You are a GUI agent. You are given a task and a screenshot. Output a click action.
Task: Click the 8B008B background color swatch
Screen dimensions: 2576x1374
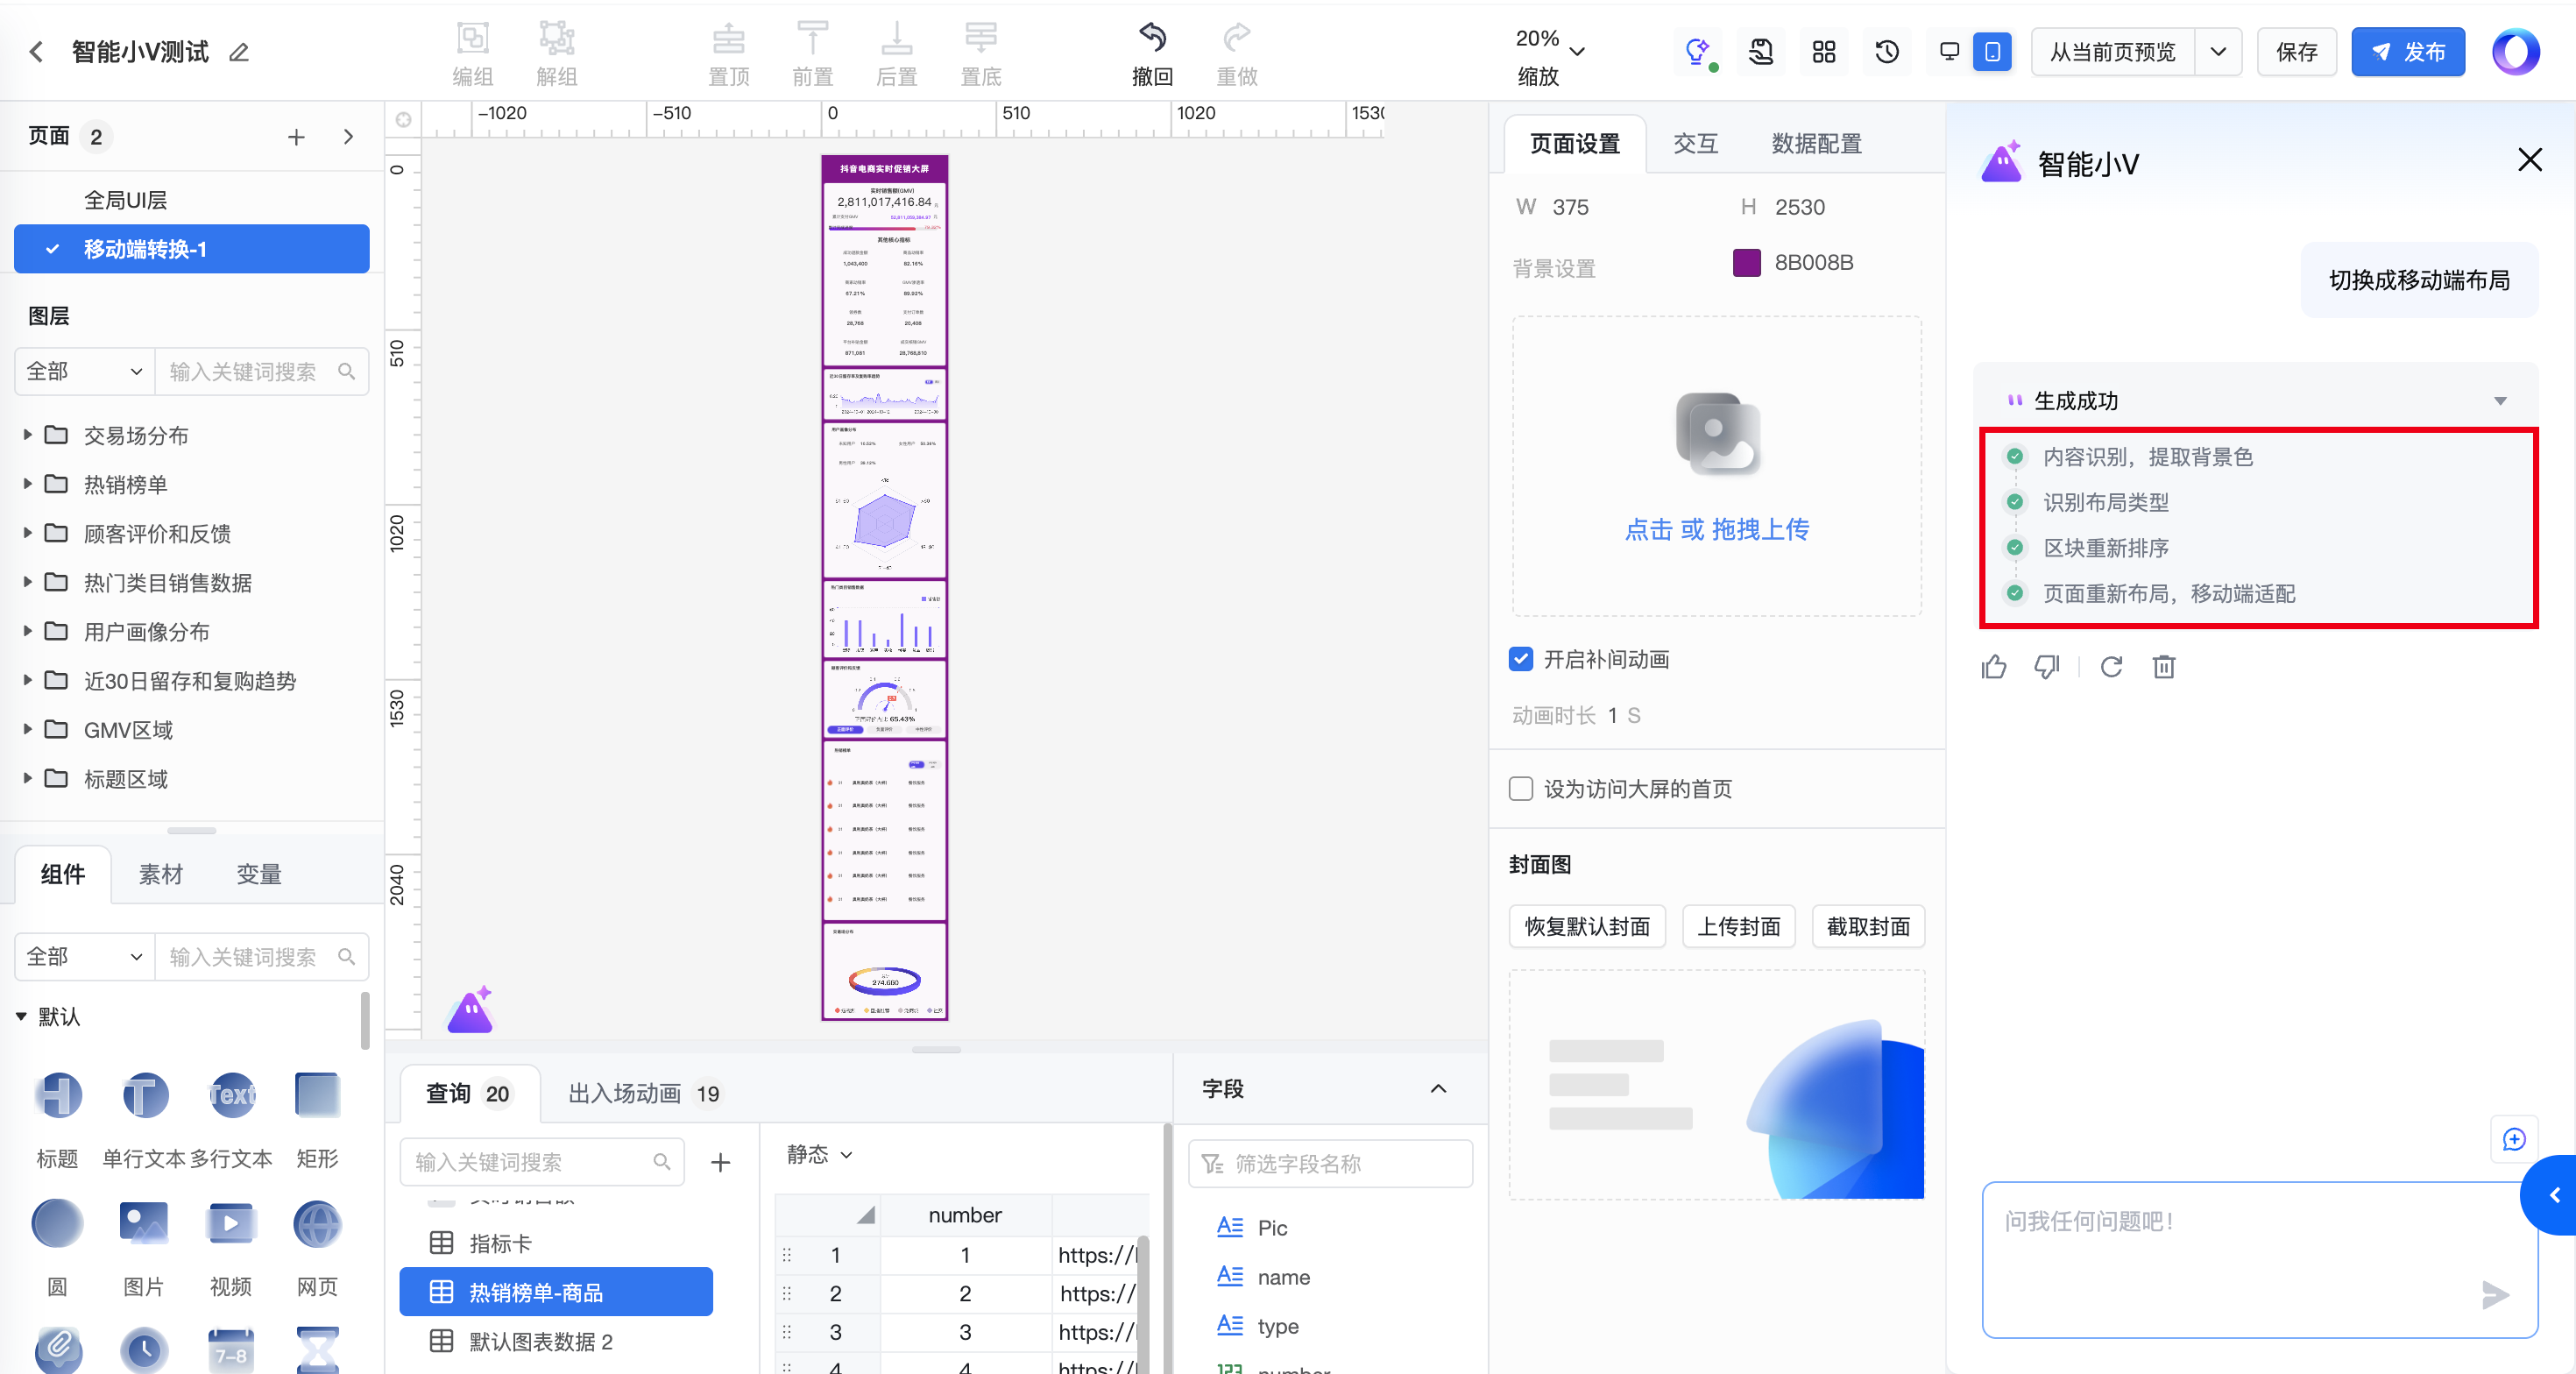(1746, 263)
